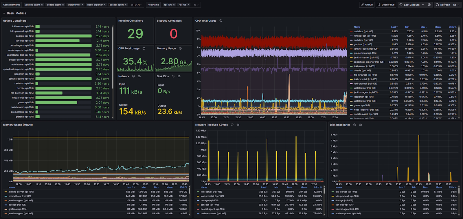
Task: Remove rpi-106 from HostName filter
Action: [x=174, y=5]
